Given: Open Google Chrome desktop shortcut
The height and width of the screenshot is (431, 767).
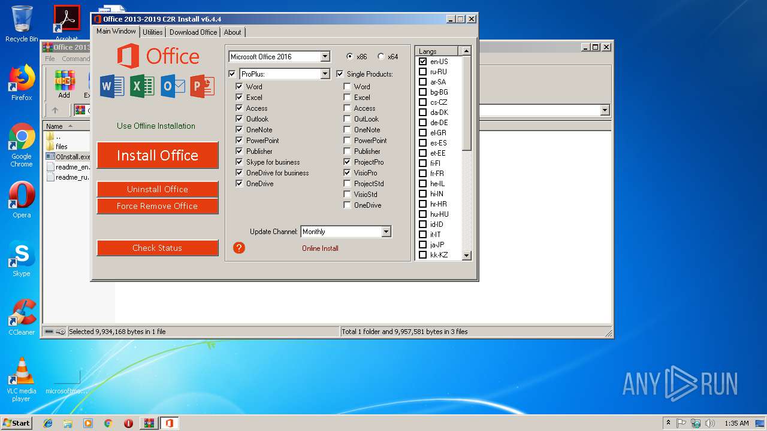Looking at the screenshot, I should [22, 145].
